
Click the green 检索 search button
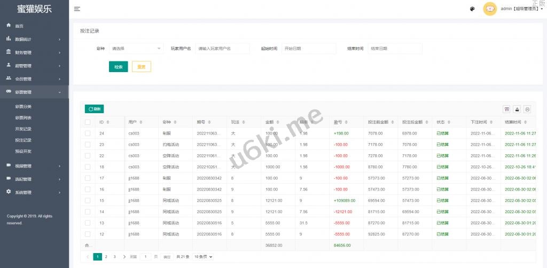pyautogui.click(x=118, y=67)
